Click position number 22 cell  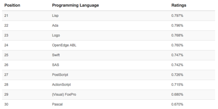[6, 25]
